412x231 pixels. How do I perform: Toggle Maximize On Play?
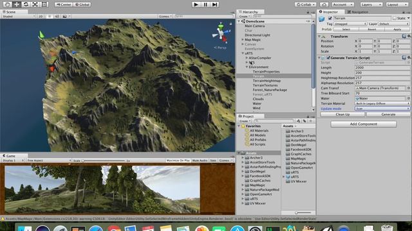click(x=178, y=160)
